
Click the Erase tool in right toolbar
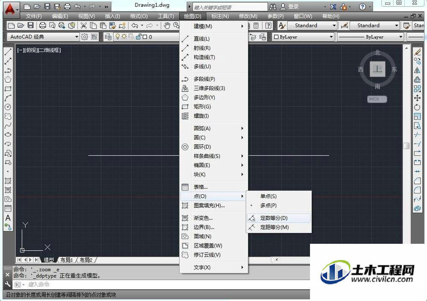tap(417, 52)
